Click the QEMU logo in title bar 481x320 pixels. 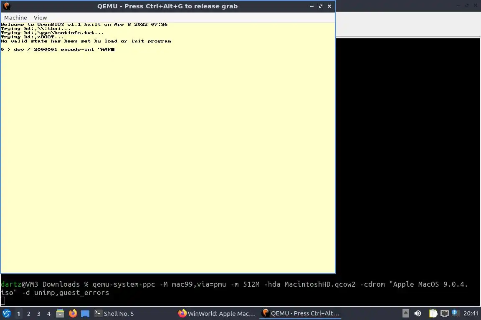pyautogui.click(x=7, y=6)
